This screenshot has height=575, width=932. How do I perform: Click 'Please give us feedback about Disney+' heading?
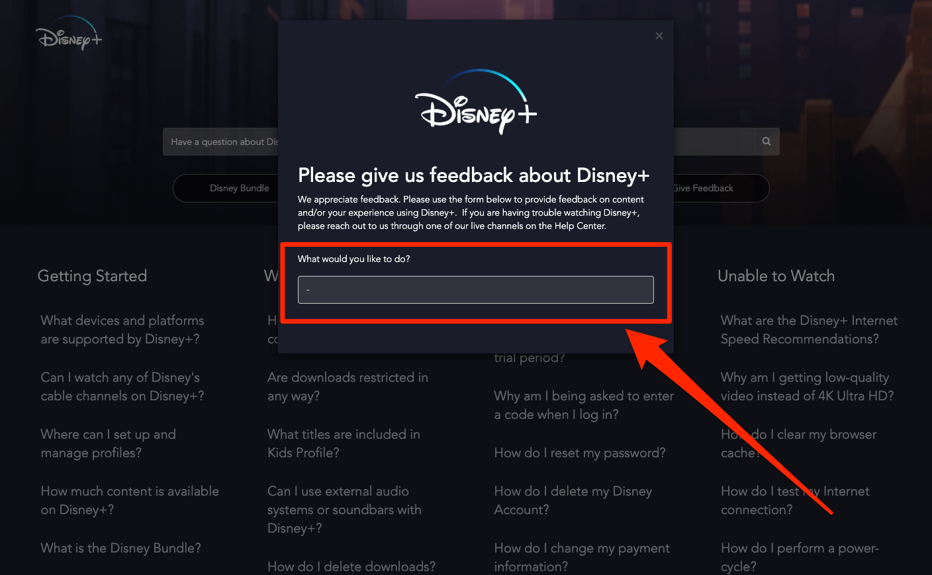click(x=474, y=175)
